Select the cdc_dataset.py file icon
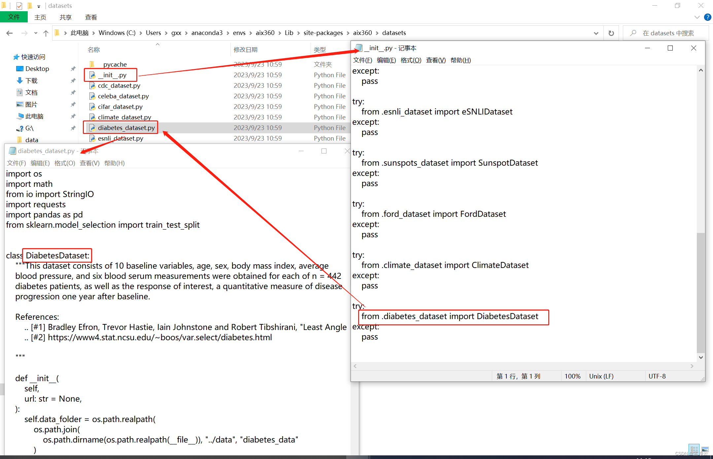The image size is (713, 459). tap(92, 86)
